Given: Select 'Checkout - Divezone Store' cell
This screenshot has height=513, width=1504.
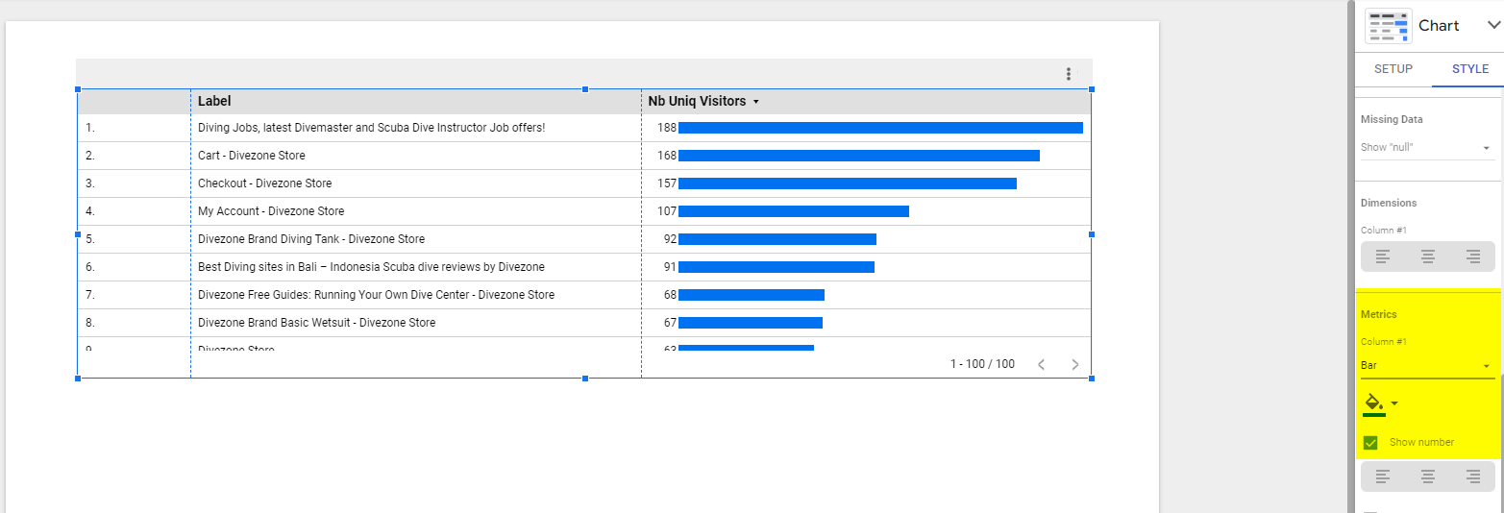Looking at the screenshot, I should [x=264, y=183].
